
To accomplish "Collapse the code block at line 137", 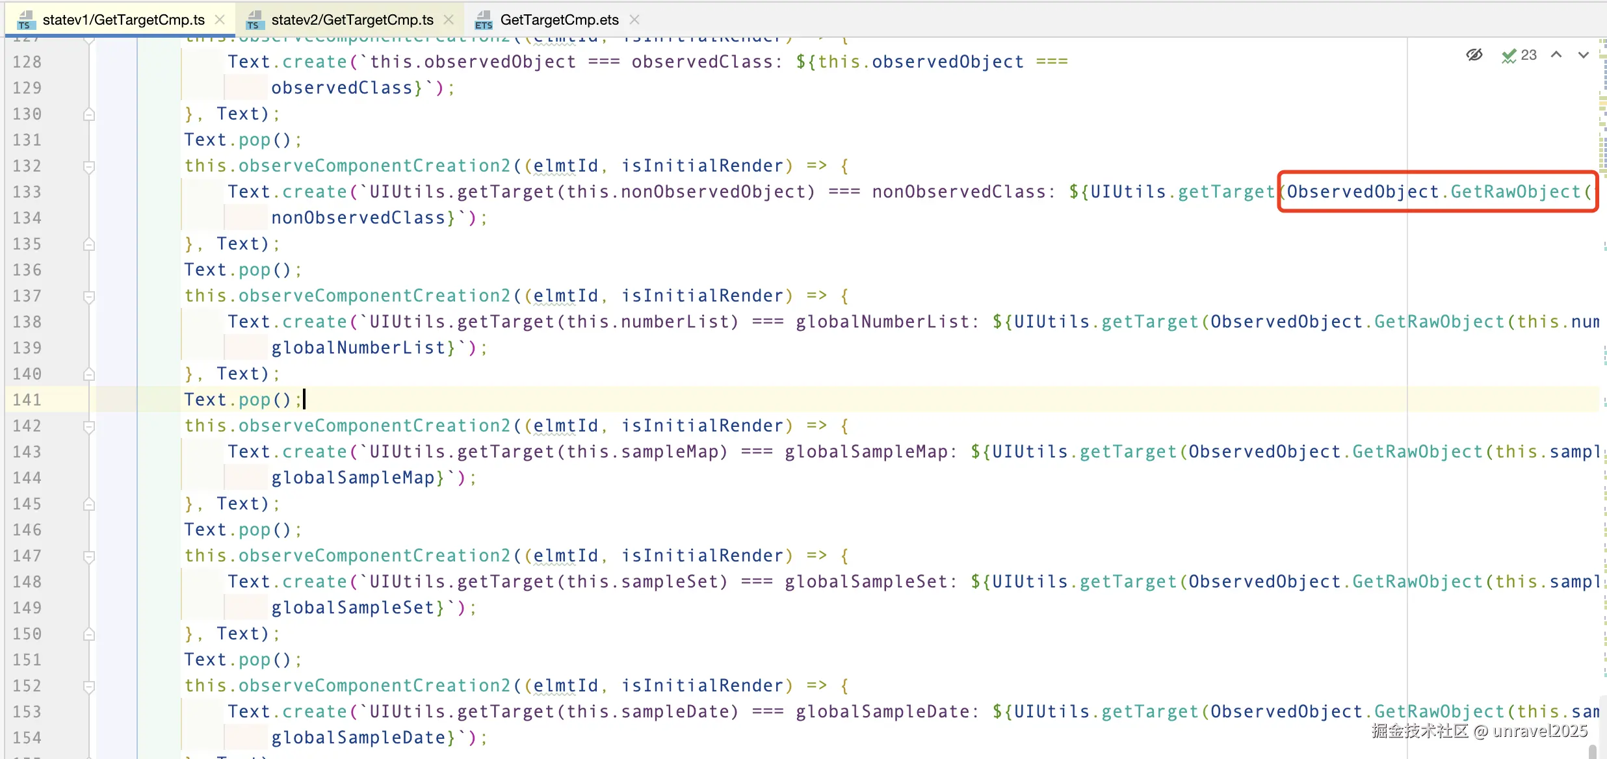I will tap(89, 296).
